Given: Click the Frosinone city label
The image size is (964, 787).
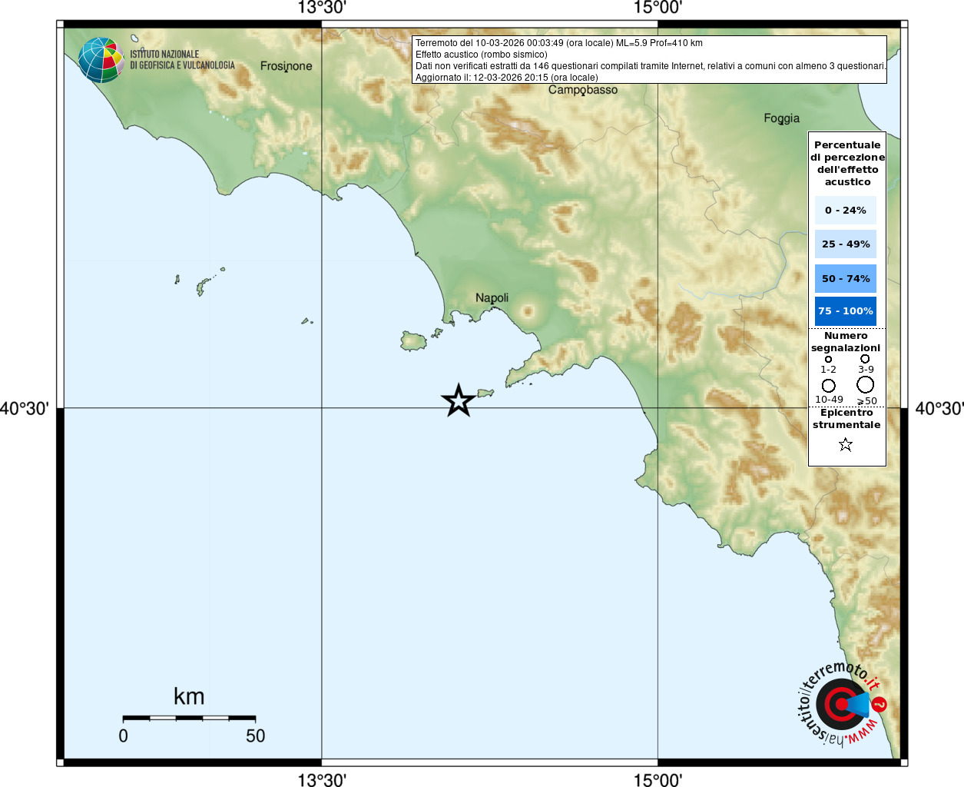Looking at the screenshot, I should click(287, 66).
